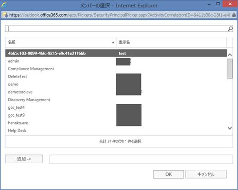Select the Help Desk row
This screenshot has height=190, width=238.
(116, 131)
